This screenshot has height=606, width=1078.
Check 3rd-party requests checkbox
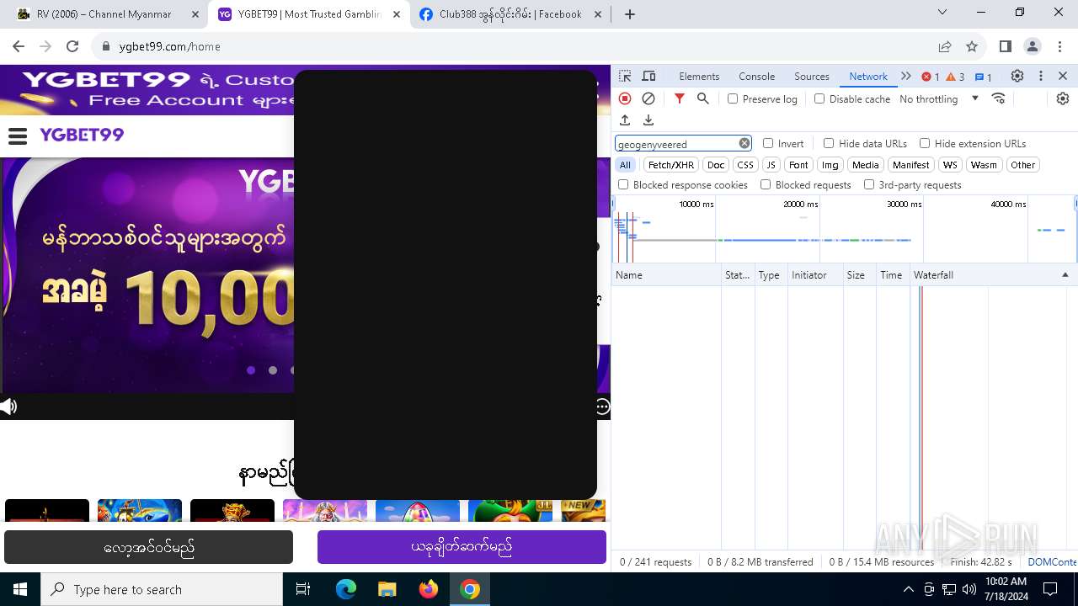coord(869,184)
